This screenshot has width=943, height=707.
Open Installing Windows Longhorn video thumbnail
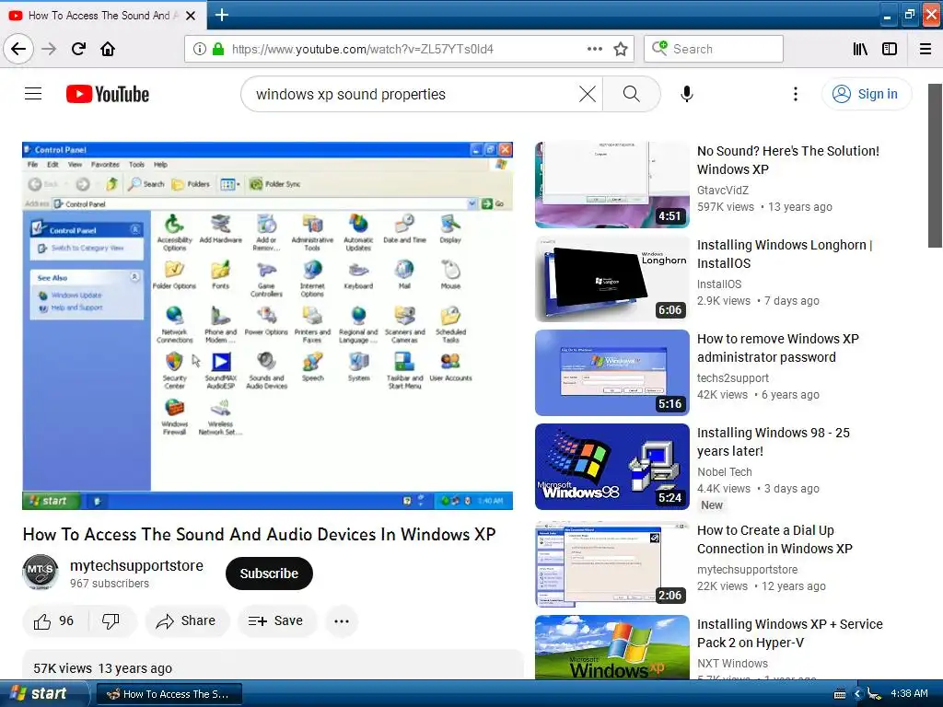coord(612,279)
